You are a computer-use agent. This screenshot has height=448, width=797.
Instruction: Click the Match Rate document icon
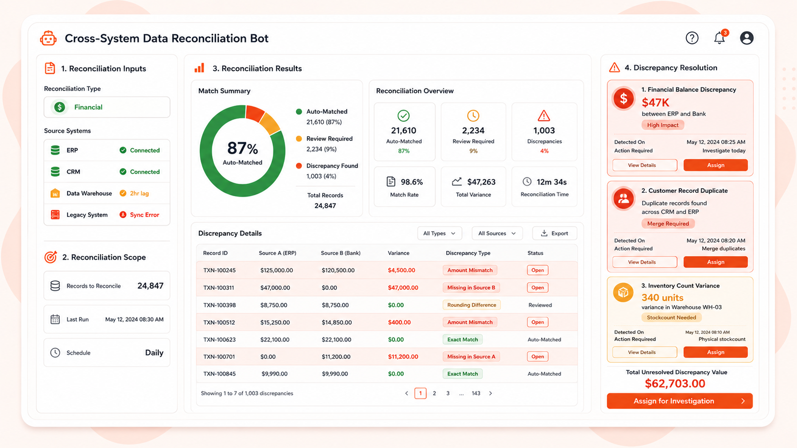click(x=391, y=181)
